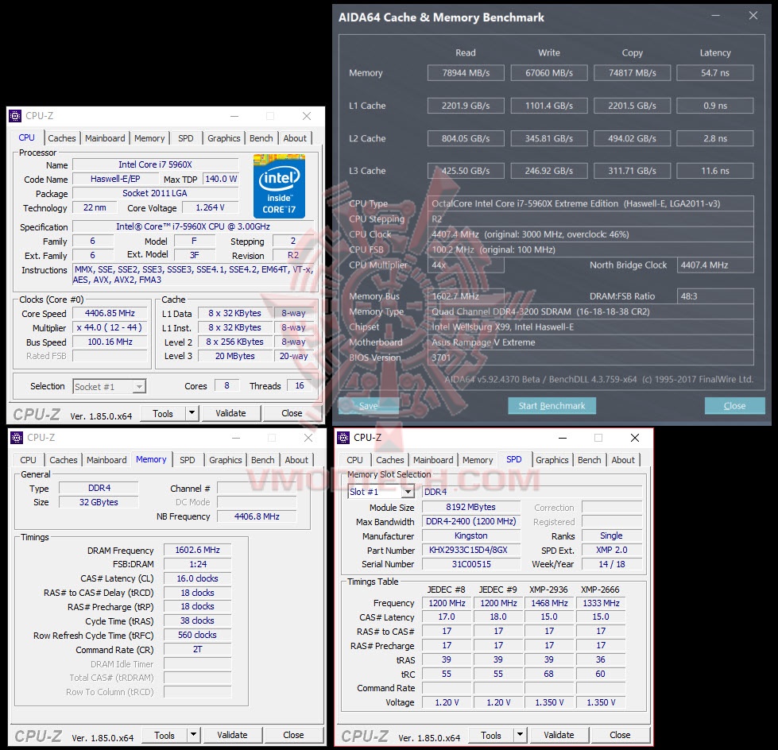Click Memory Write value 67060 MB/s
The height and width of the screenshot is (750, 778).
click(549, 73)
